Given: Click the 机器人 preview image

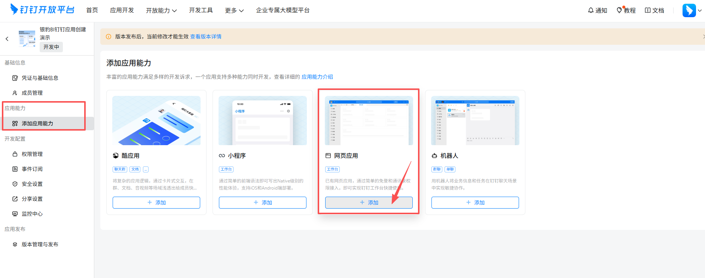Looking at the screenshot, I should click(x=475, y=121).
